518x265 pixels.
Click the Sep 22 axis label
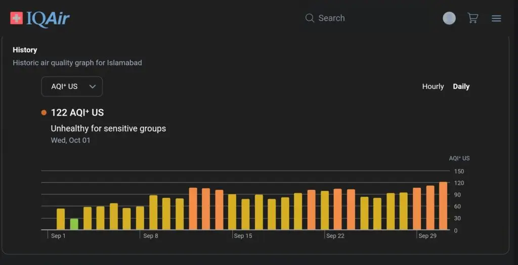(335, 236)
